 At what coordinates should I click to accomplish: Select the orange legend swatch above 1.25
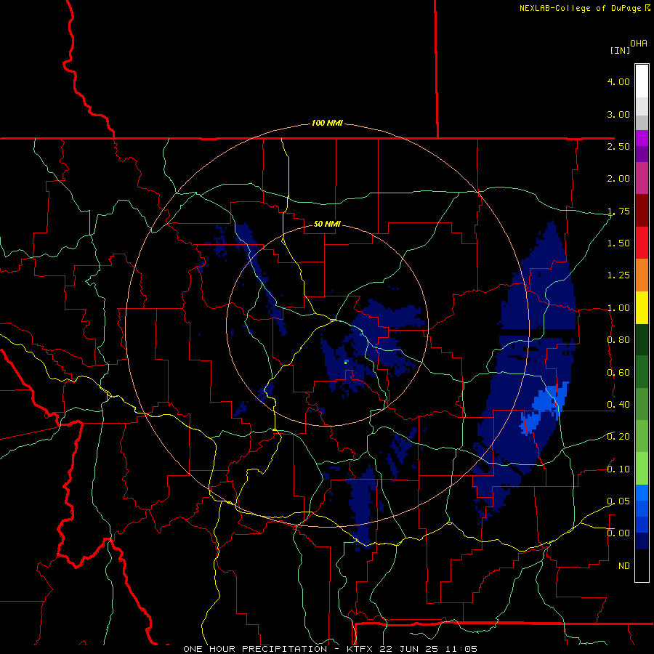(x=642, y=275)
